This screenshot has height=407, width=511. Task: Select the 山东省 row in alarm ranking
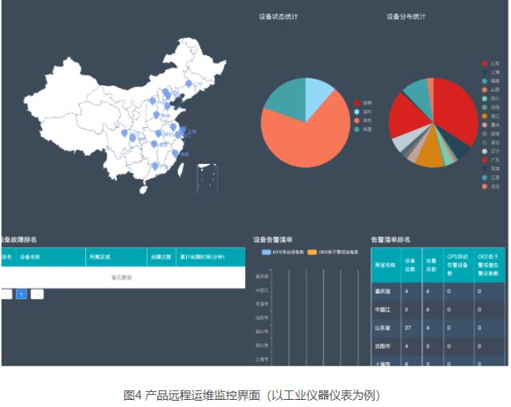pos(384,328)
